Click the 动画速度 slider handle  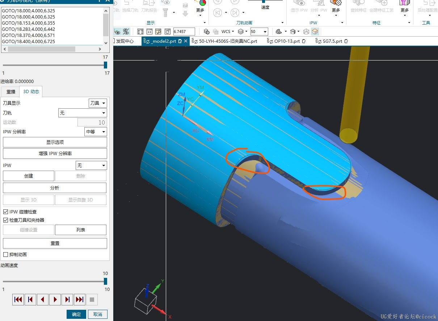105,281
